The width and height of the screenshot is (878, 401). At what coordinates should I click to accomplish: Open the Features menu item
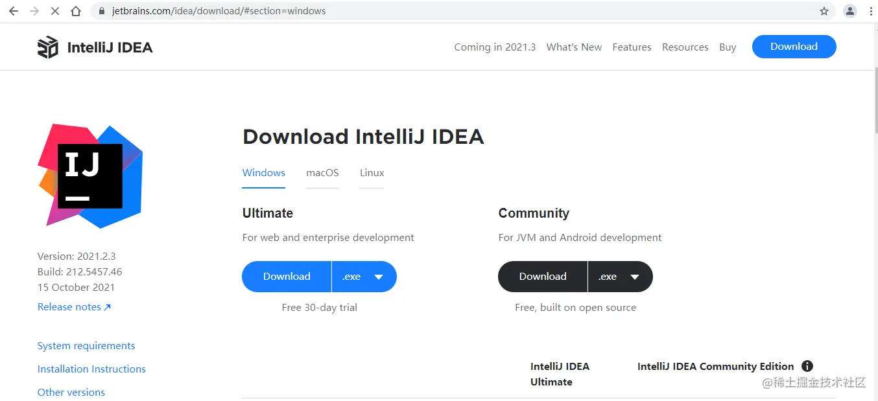[632, 47]
